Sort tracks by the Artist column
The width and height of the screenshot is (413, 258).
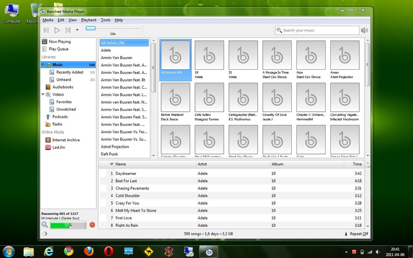tap(233, 164)
